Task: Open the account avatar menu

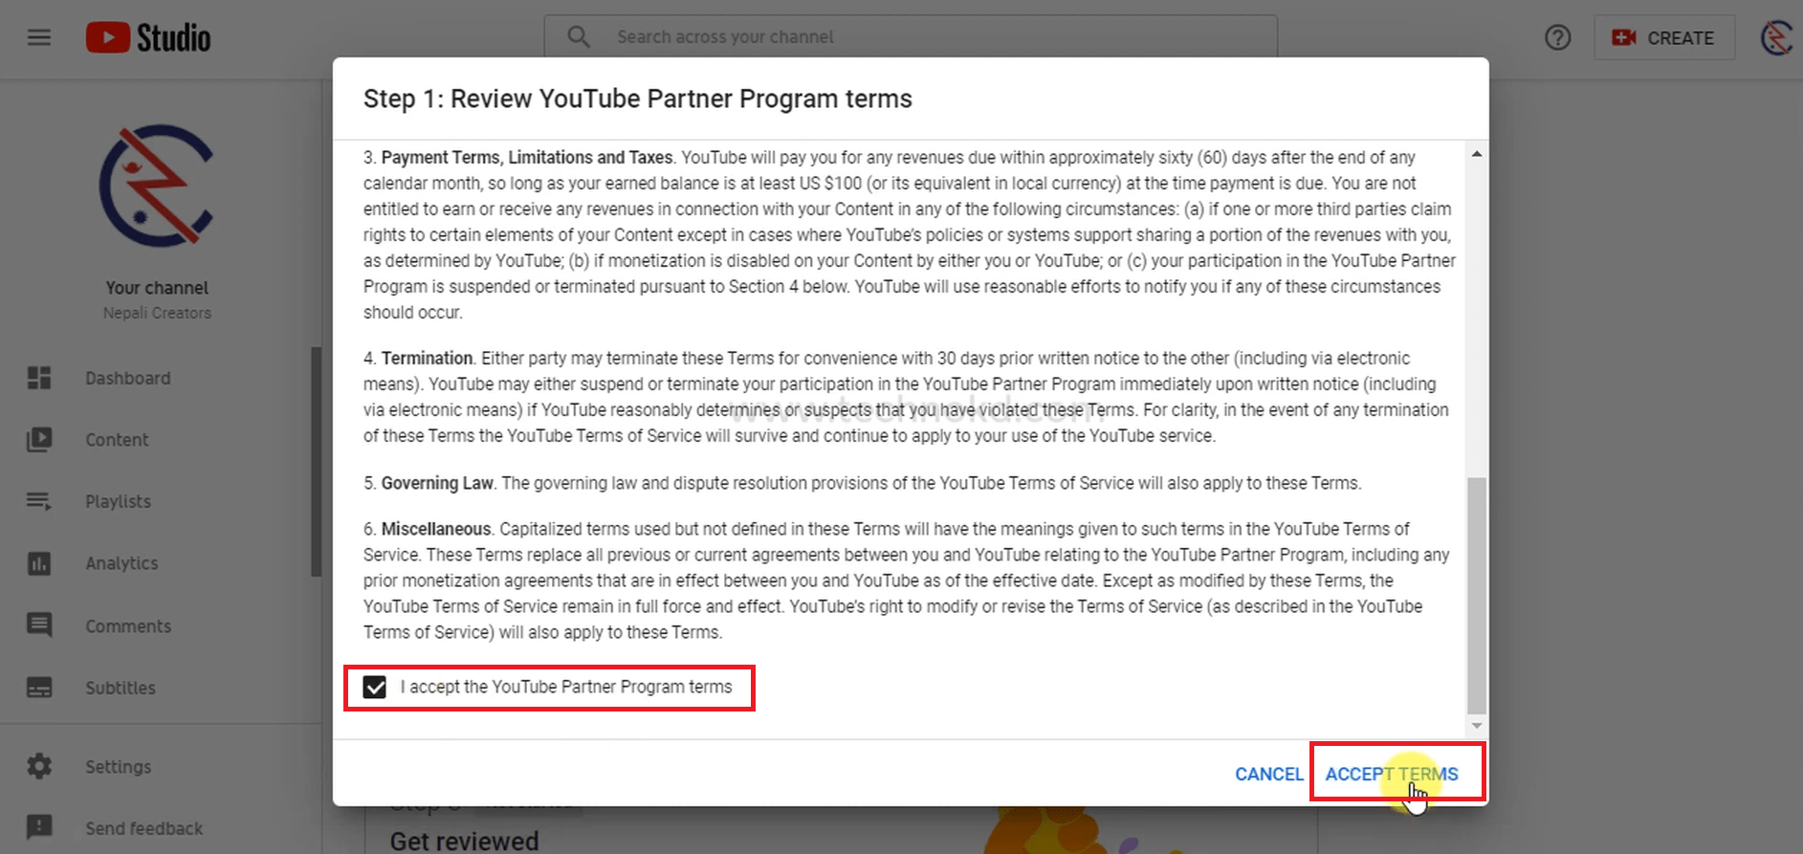Action: click(1778, 37)
